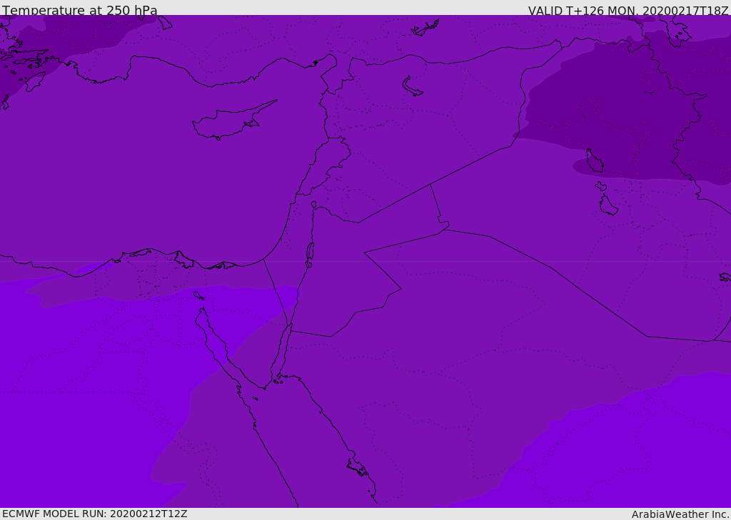Click the 'VALID T+126 MON. 20200217T18Z' label
The height and width of the screenshot is (520, 731).
pyautogui.click(x=628, y=10)
